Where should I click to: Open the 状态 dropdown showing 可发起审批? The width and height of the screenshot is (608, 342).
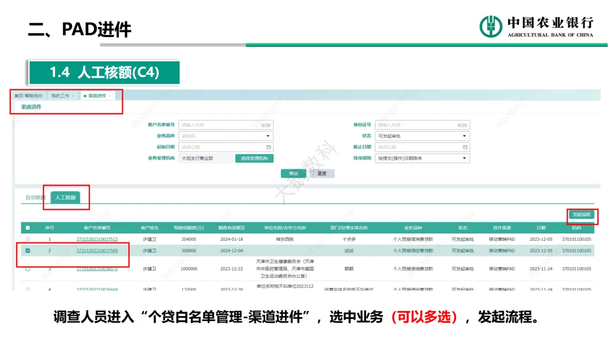tap(422, 136)
